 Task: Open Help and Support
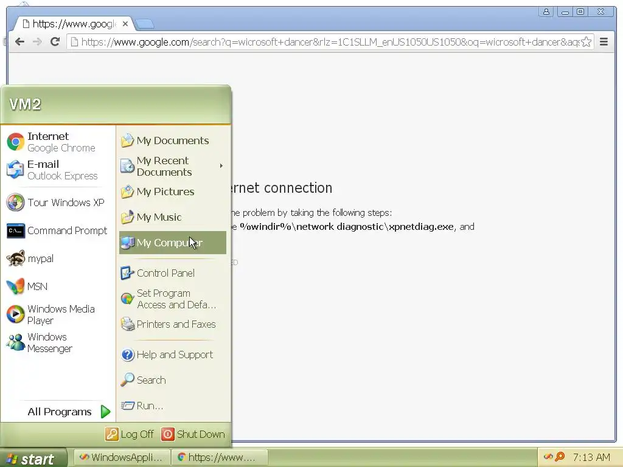tap(172, 355)
